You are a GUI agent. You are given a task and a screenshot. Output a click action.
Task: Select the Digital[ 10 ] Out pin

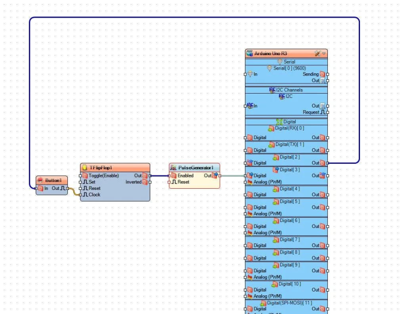point(328,290)
